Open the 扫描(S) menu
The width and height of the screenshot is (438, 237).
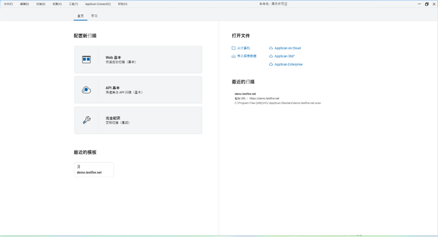(41, 4)
